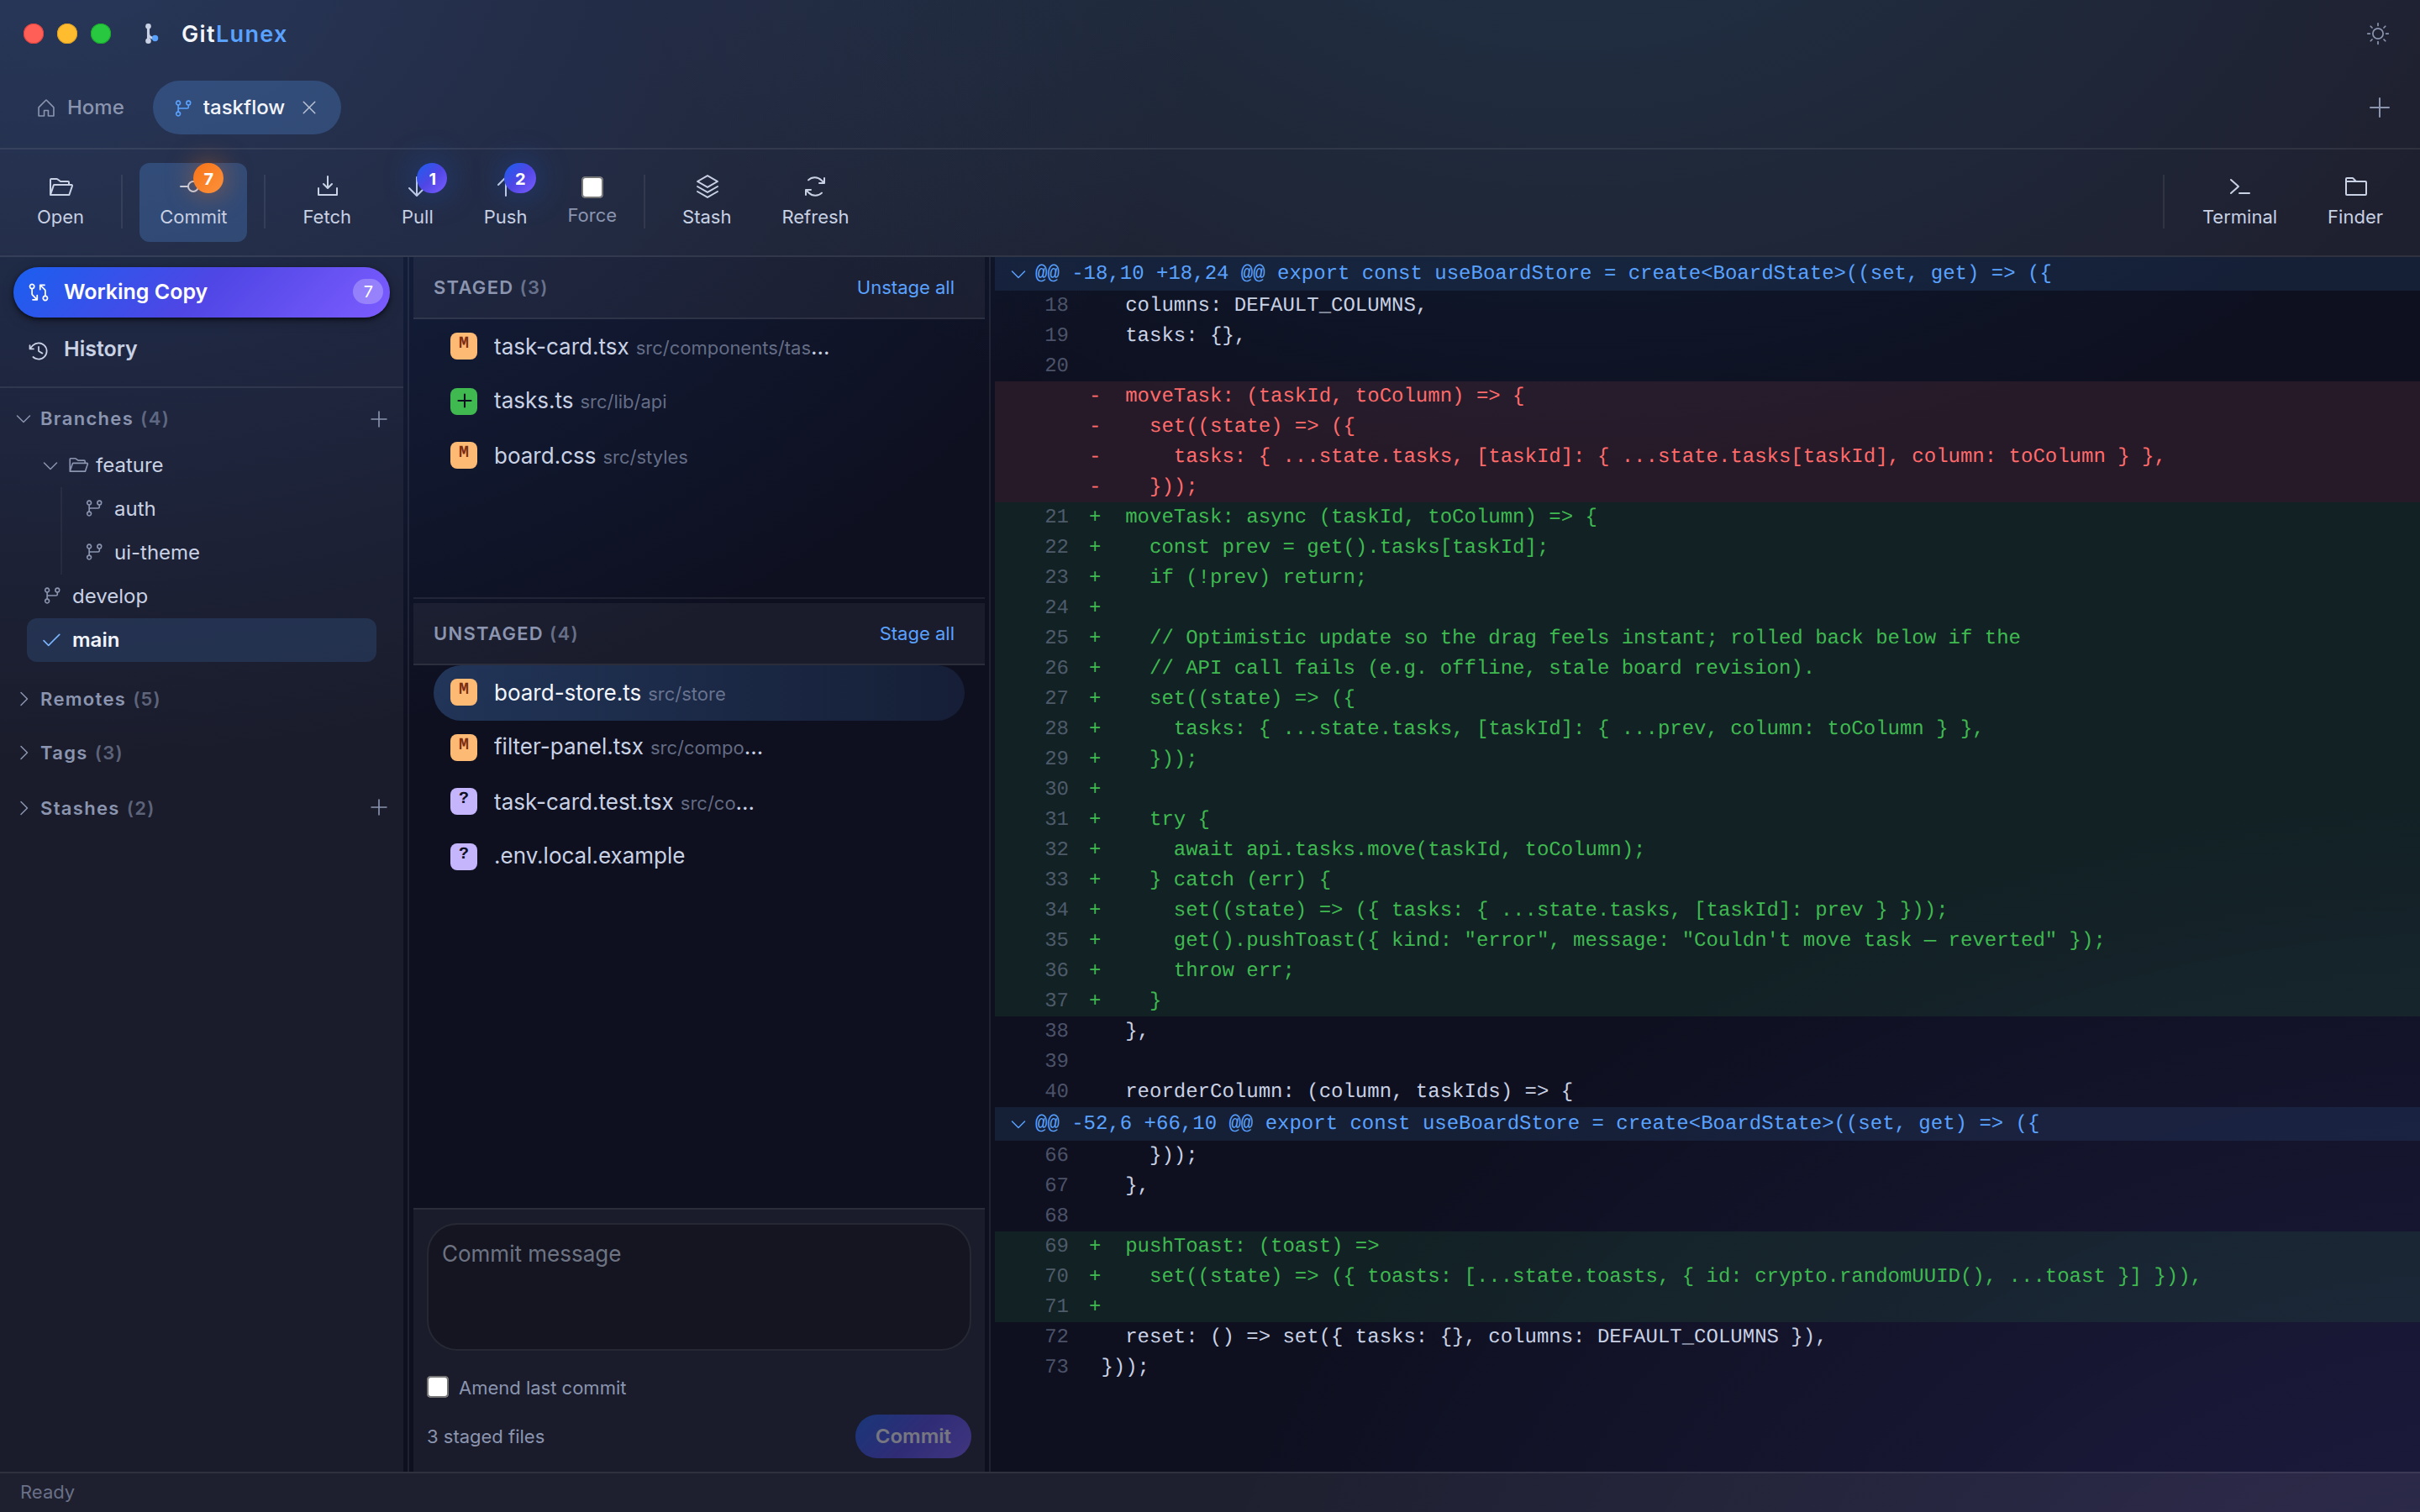This screenshot has height=1512, width=2420.
Task: Pull the incoming commit
Action: tap(417, 201)
